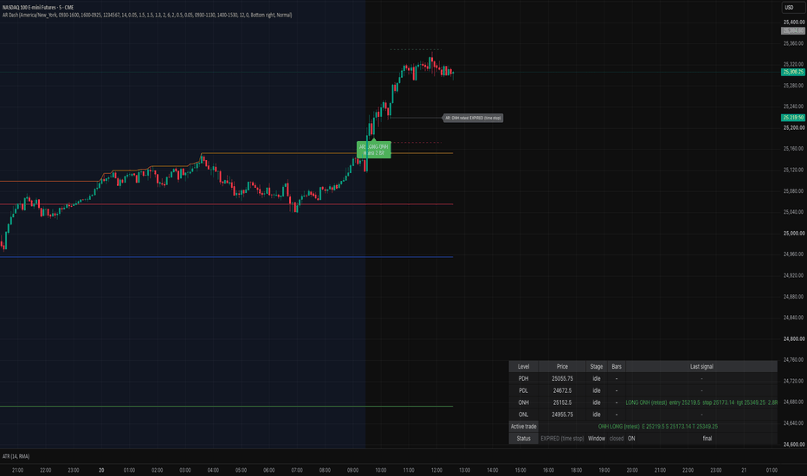
Task: Click the ONH row price 25152.5
Action: click(x=562, y=402)
